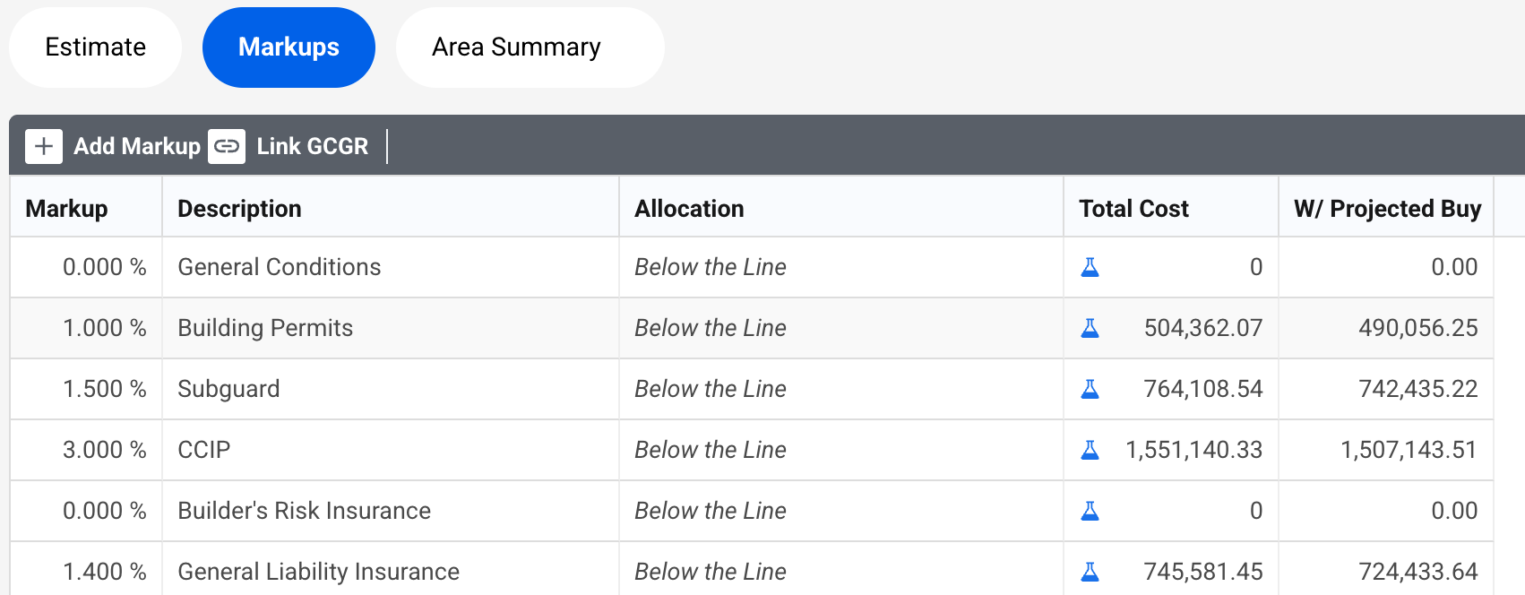The width and height of the screenshot is (1525, 595).
Task: Edit the 1.000 % markup for Building Permits
Action: pos(104,328)
